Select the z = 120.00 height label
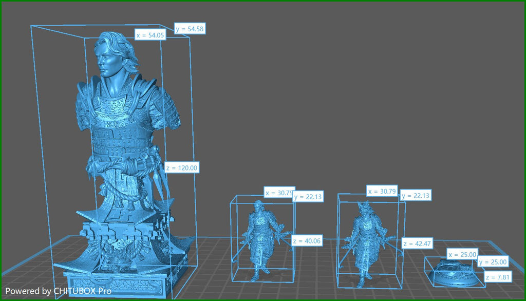Viewport: 526px width, 301px height. pos(182,168)
